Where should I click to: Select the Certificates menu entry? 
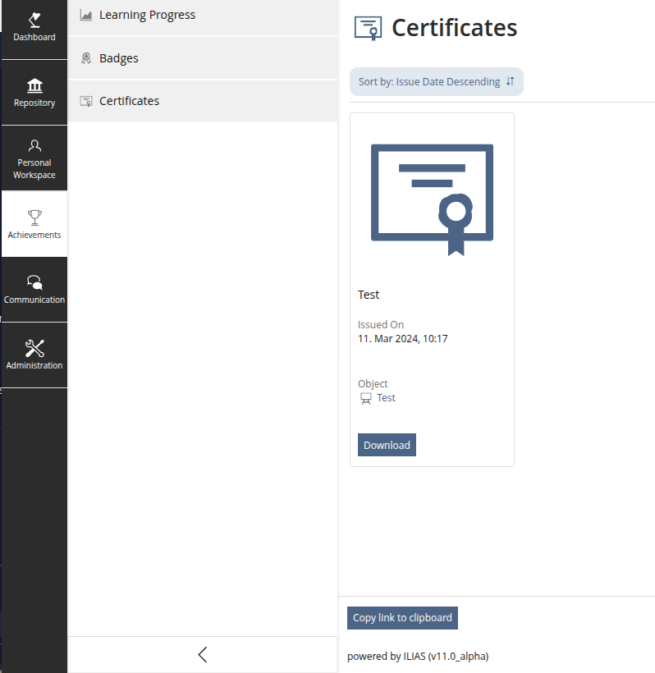coord(129,101)
